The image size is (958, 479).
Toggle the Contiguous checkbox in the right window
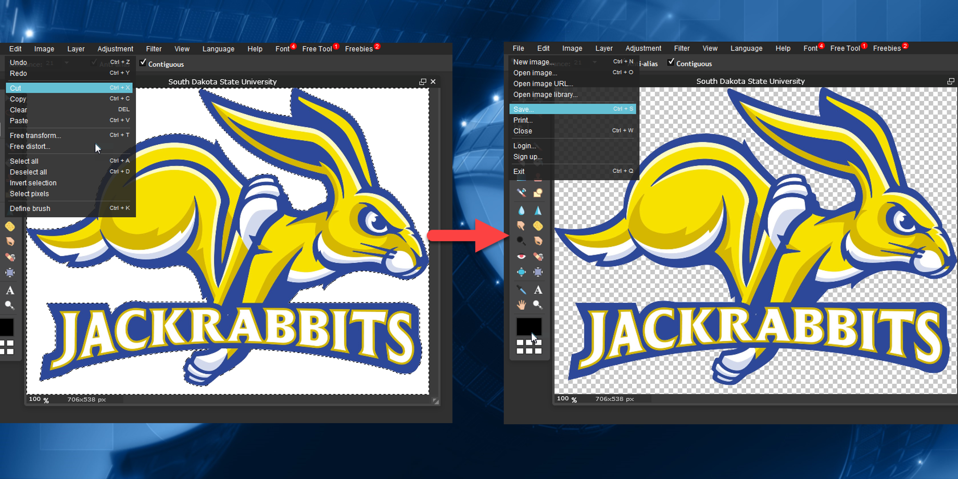click(x=671, y=62)
